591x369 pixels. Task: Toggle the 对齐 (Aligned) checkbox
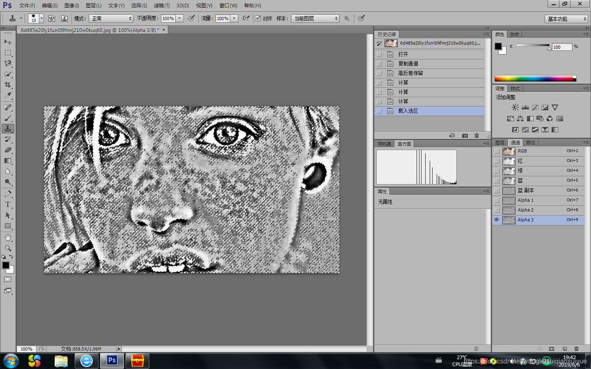(x=258, y=18)
